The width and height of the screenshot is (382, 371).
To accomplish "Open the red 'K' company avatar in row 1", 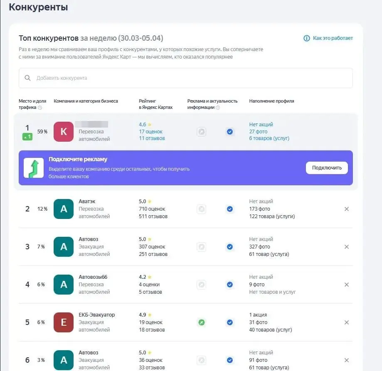I will point(64,131).
